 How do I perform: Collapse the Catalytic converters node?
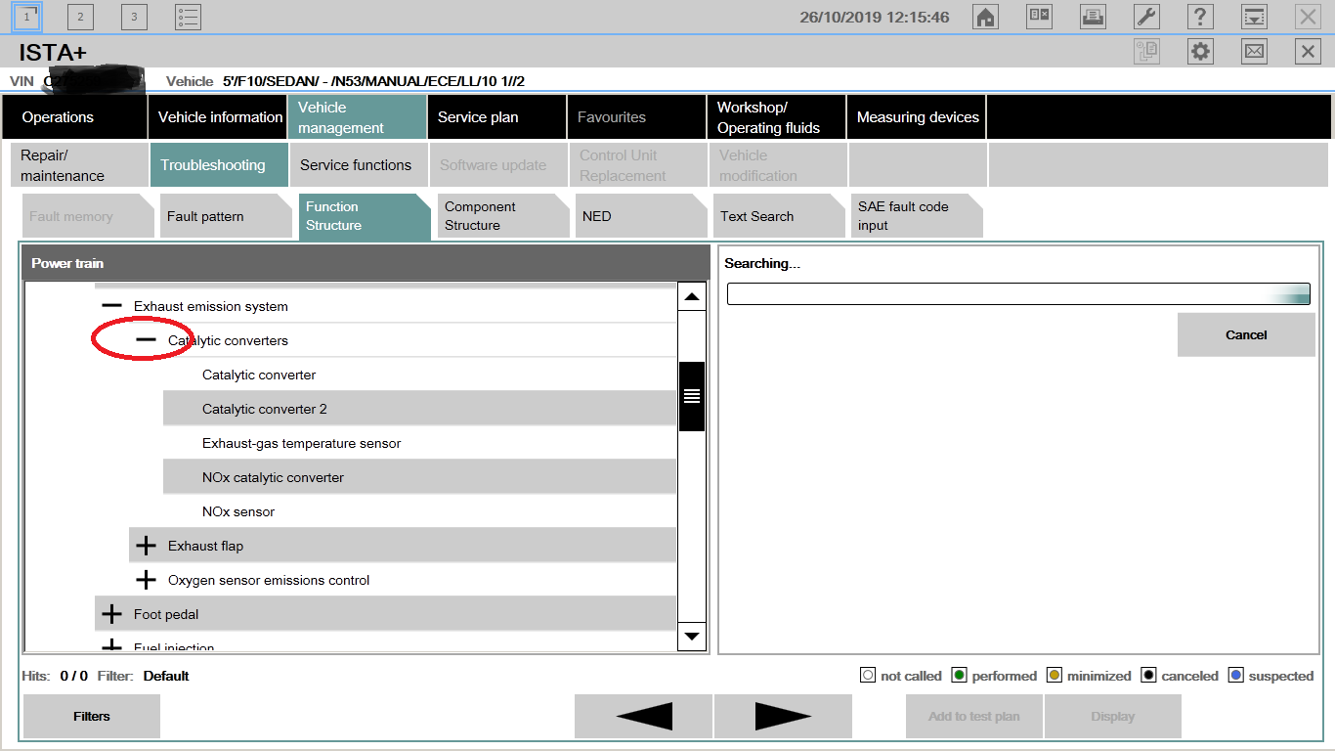pos(146,340)
